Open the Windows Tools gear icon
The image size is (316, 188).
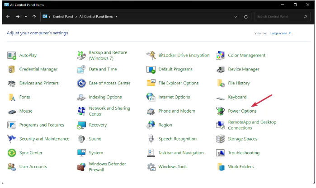[151, 167]
